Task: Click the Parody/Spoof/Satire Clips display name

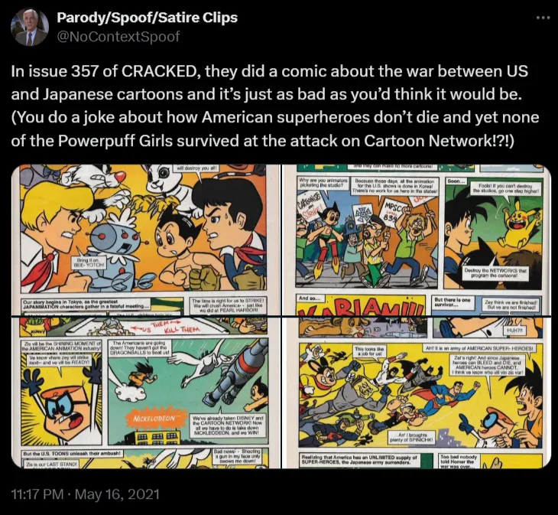Action: 147,18
